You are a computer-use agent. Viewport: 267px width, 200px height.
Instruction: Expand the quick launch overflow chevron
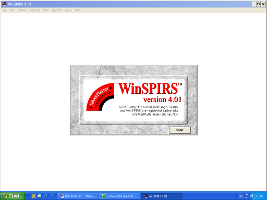click(x=52, y=195)
